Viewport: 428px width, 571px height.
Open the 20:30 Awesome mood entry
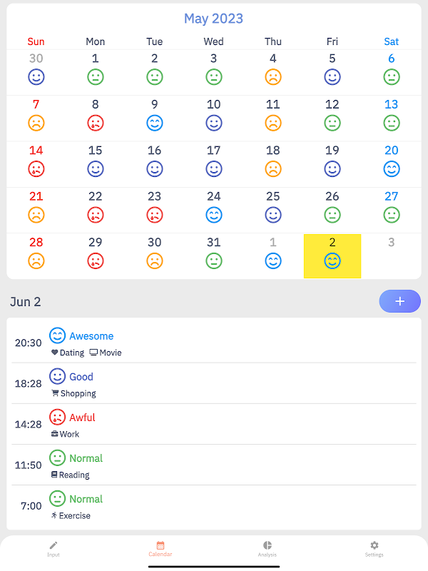pos(213,343)
